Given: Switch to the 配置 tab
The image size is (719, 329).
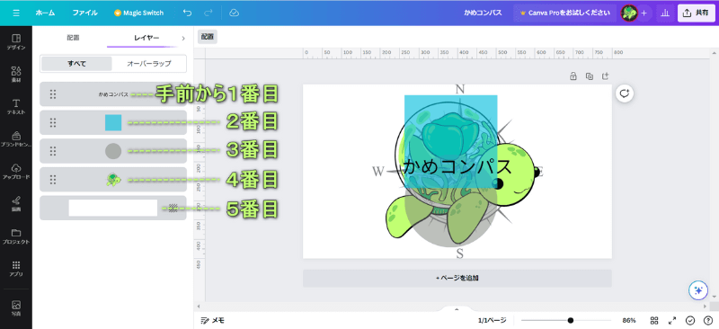Looking at the screenshot, I should [74, 38].
